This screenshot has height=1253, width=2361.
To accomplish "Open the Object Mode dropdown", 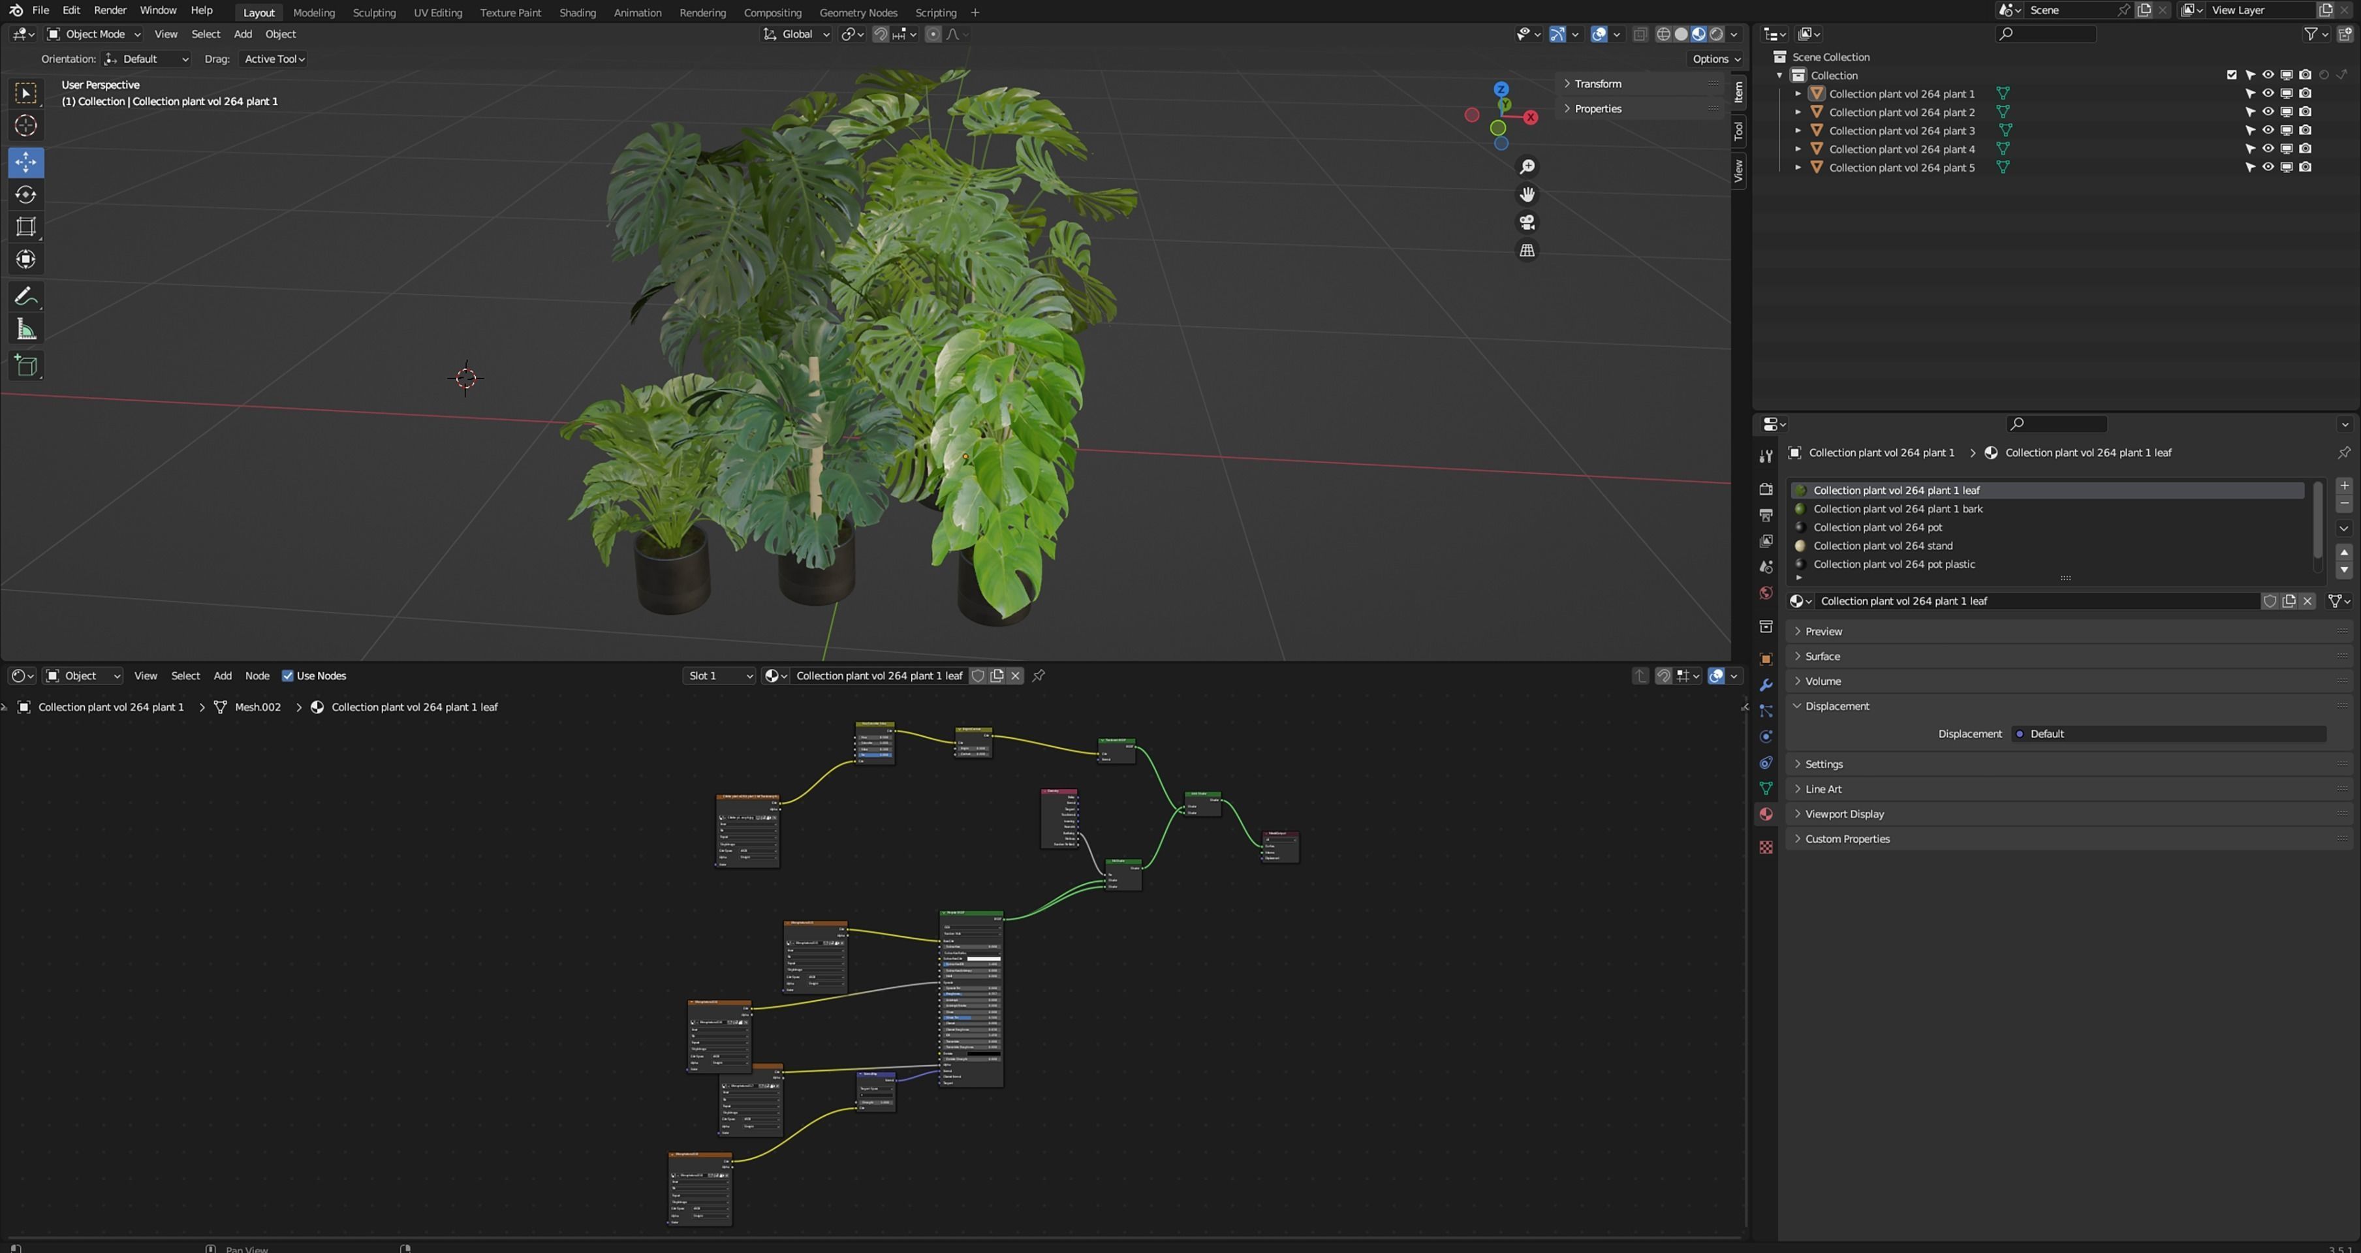I will 93,35.
